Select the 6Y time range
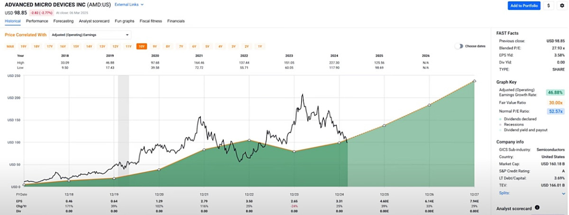Image resolution: width=569 pixels, height=215 pixels. coord(194,46)
